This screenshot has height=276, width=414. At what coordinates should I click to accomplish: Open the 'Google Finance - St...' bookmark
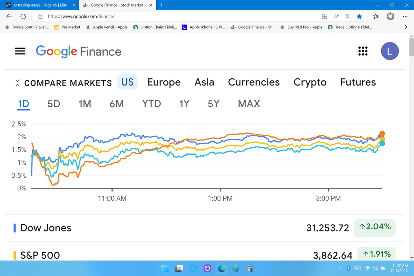[253, 27]
